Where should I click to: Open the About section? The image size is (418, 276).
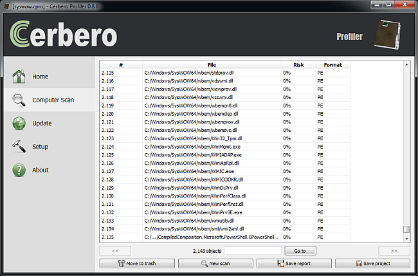point(50,170)
